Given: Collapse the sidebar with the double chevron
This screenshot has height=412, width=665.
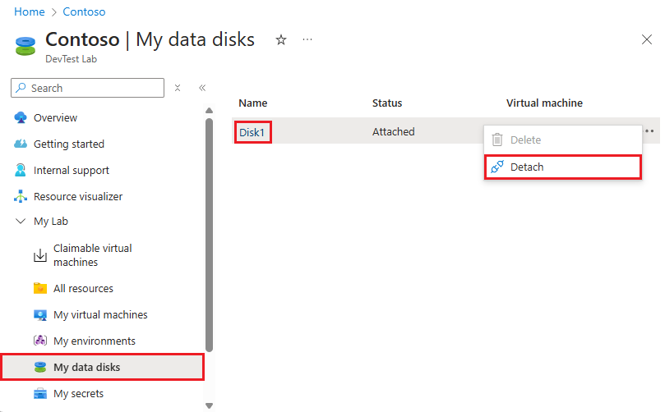Looking at the screenshot, I should point(202,88).
